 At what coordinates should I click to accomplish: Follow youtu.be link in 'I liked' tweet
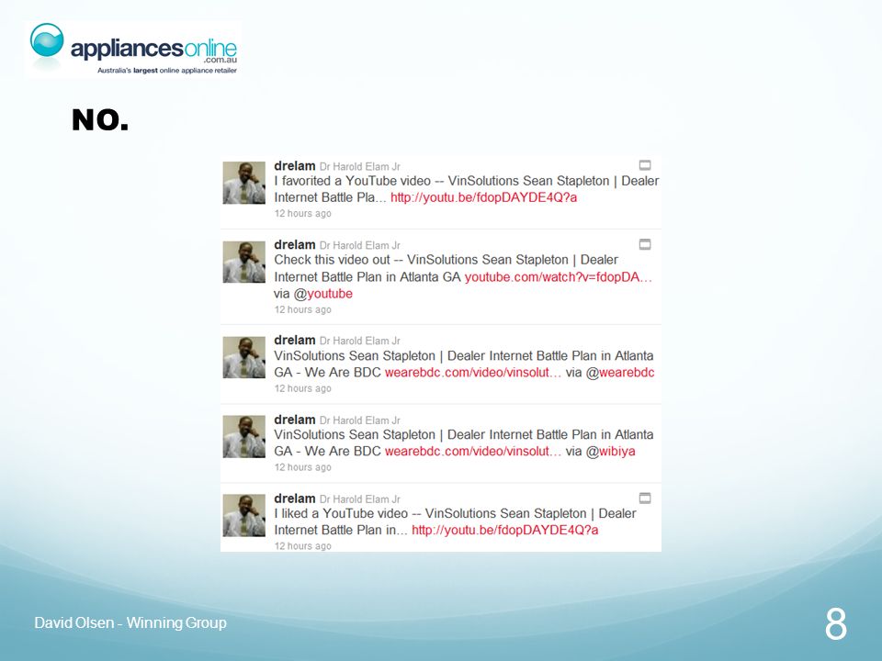[x=505, y=530]
